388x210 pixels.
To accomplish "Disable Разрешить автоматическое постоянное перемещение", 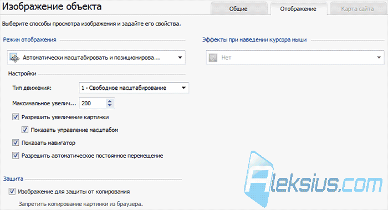I will point(16,156).
